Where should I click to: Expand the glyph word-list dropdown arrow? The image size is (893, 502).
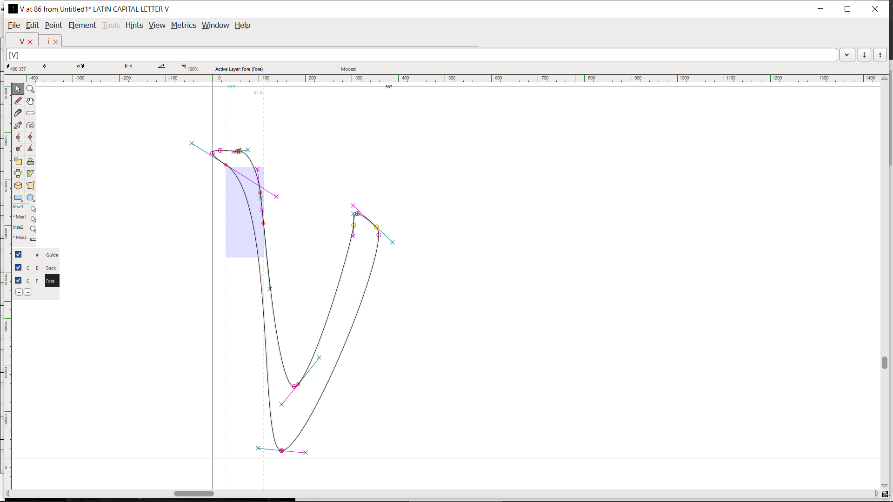point(847,55)
